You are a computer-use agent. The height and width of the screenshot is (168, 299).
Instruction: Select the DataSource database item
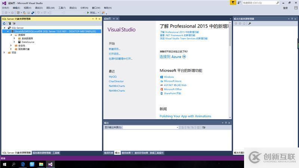tap(28, 42)
